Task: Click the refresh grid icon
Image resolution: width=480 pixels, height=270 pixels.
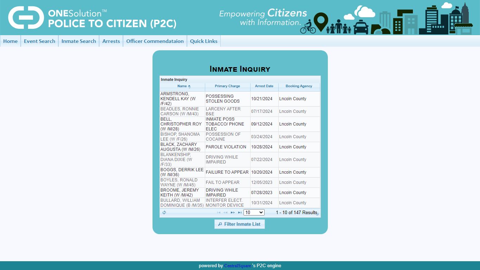Action: click(164, 212)
